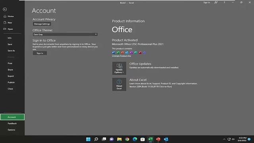254x143 pixels.
Task: Choose Publish in the sidebar
Action: [x=11, y=82]
